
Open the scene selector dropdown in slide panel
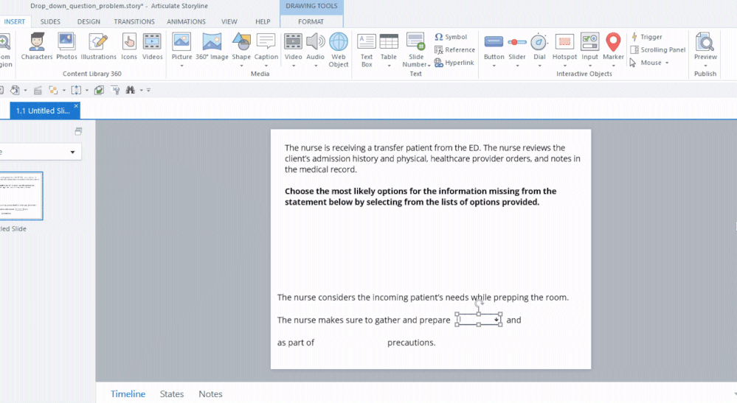click(72, 152)
